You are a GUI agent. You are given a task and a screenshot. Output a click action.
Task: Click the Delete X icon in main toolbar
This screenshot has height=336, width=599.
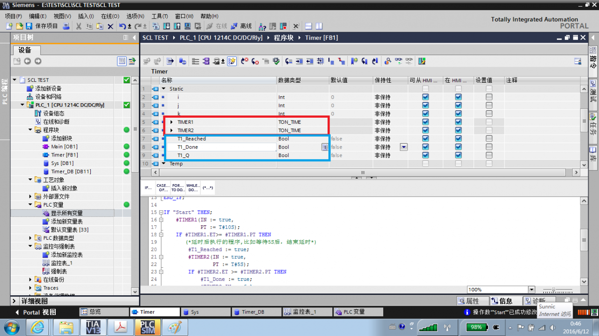tap(110, 26)
